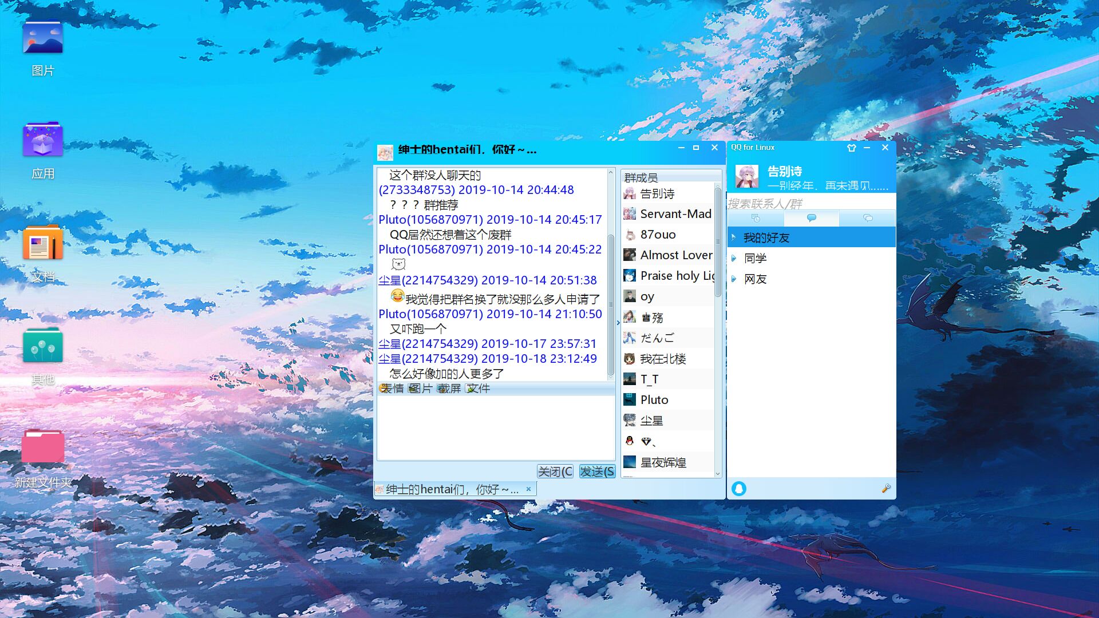Minimize the QQ for Linux window
Viewport: 1099px width, 618px height.
[x=867, y=148]
